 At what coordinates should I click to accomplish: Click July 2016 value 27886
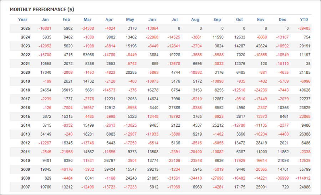pos(175,107)
